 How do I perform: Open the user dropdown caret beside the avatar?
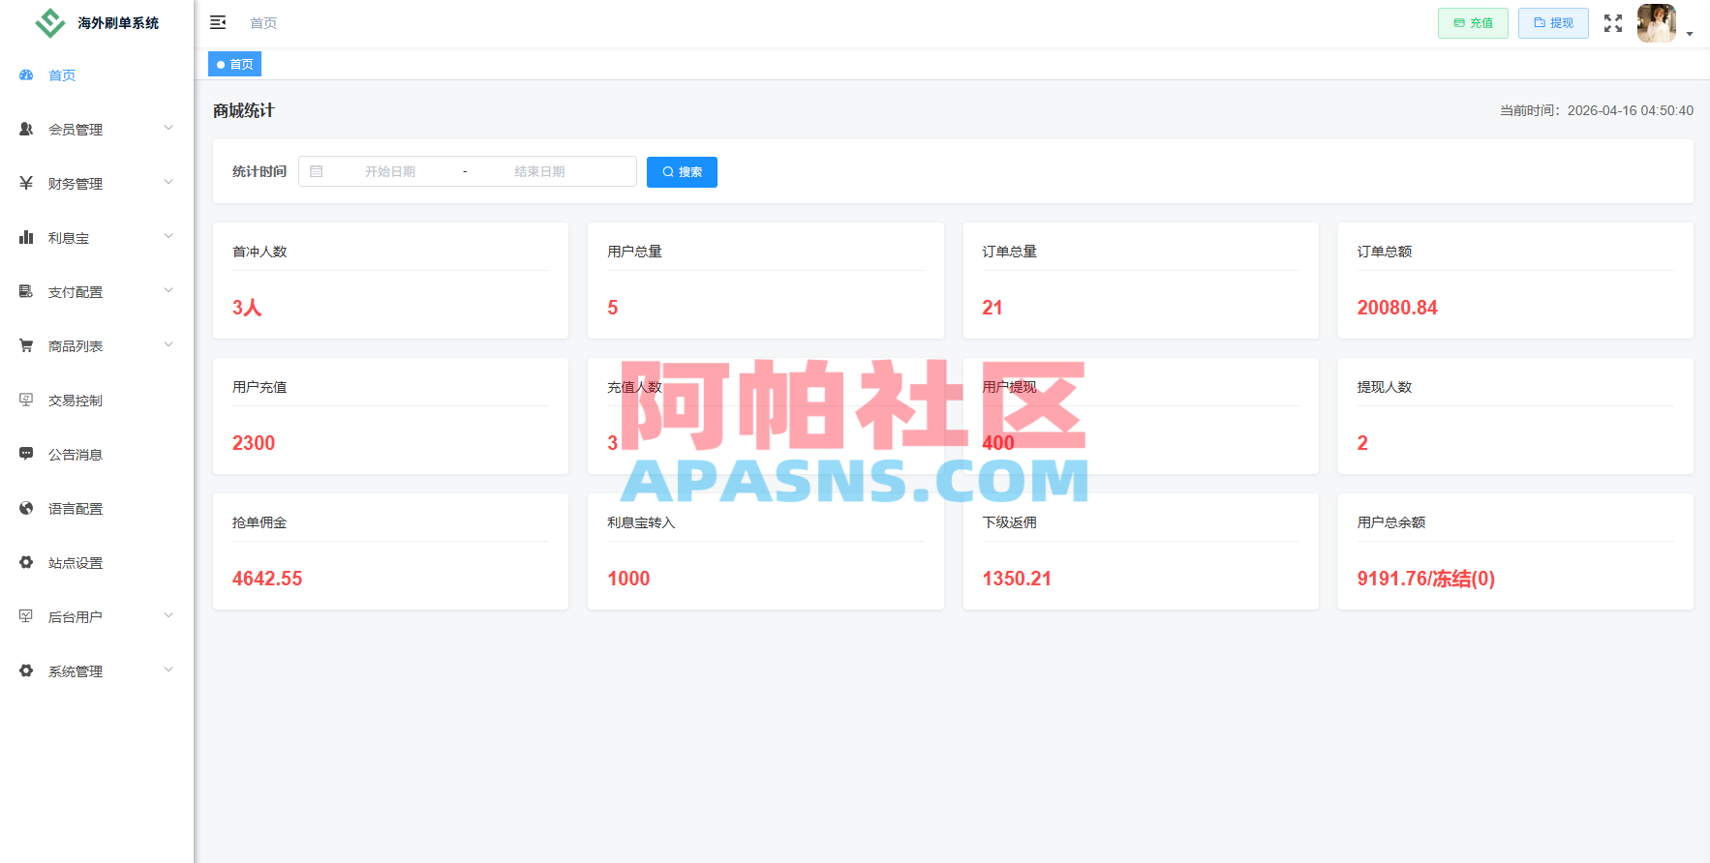(x=1690, y=34)
